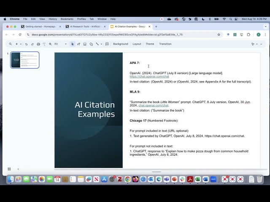This screenshot has width=270, height=202.
Task: Open the tab search dropdown
Action: pyautogui.click(x=265, y=27)
